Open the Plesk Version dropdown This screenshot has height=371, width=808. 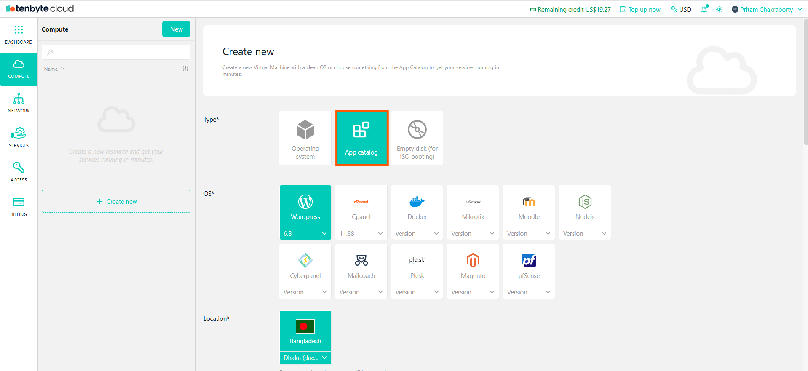(x=417, y=292)
